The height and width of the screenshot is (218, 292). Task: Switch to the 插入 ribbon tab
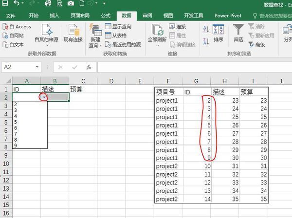click(55, 16)
